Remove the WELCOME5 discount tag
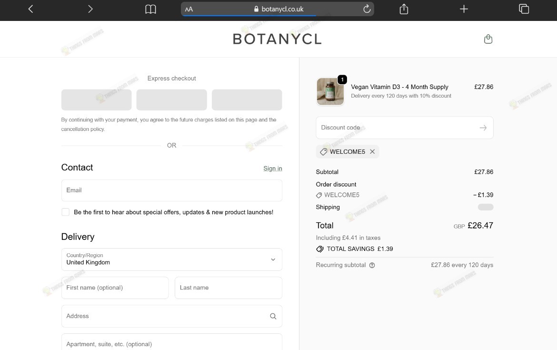 [372, 152]
